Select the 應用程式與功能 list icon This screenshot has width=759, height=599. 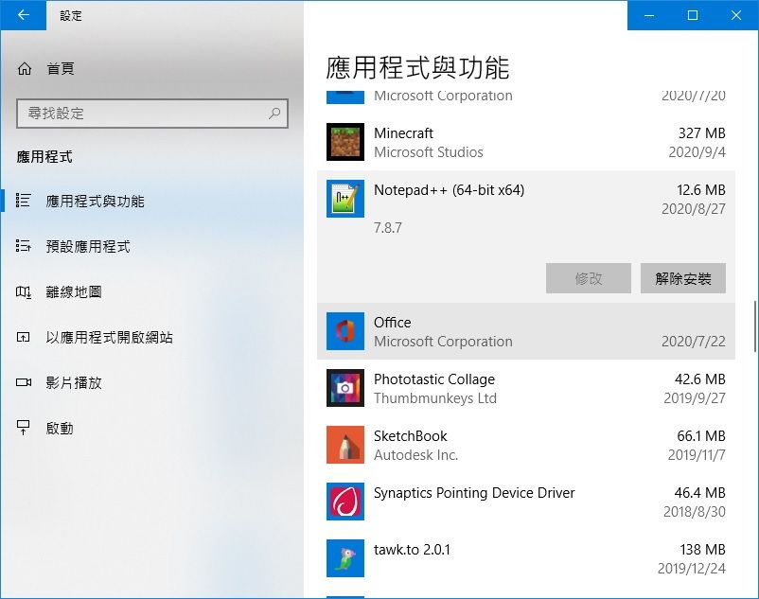(x=24, y=201)
